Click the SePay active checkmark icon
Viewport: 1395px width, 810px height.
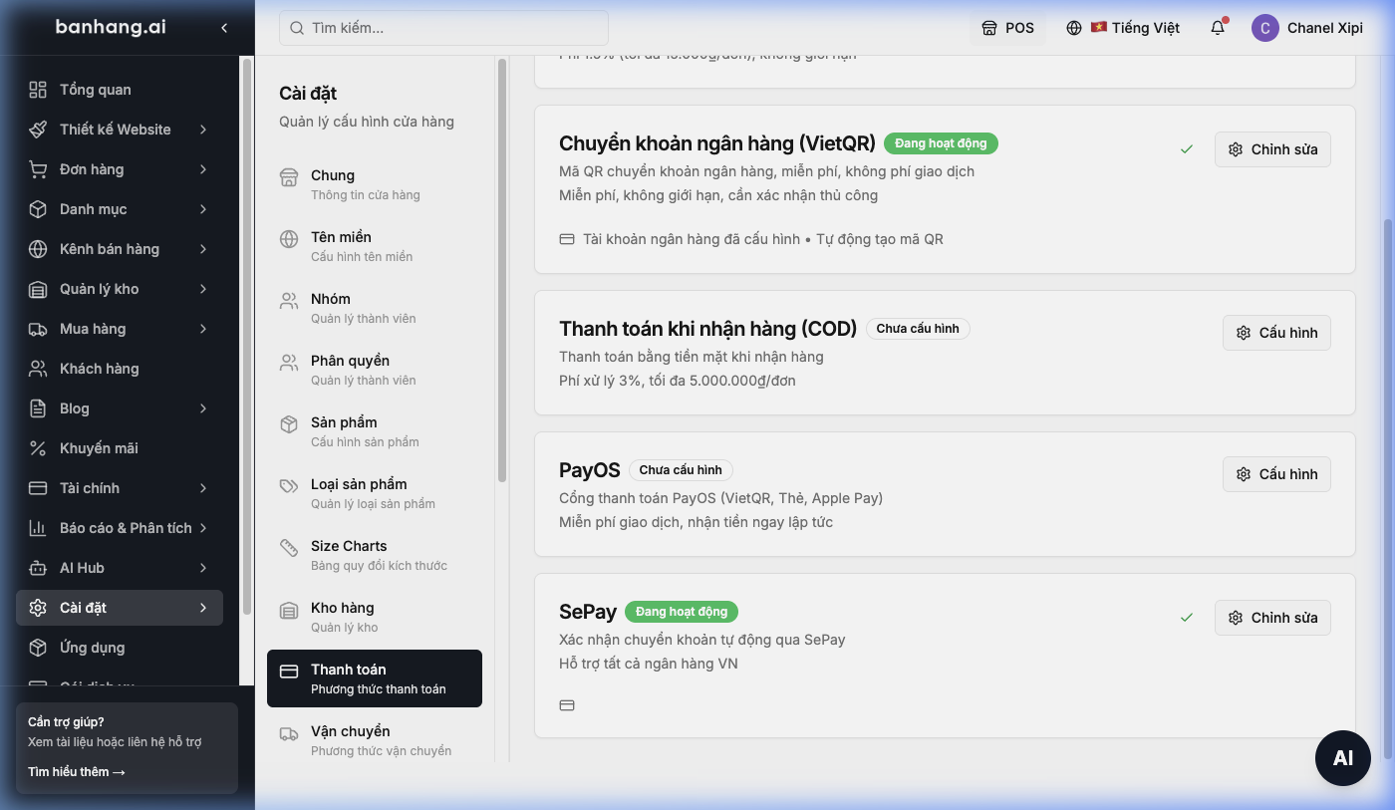(x=1186, y=618)
